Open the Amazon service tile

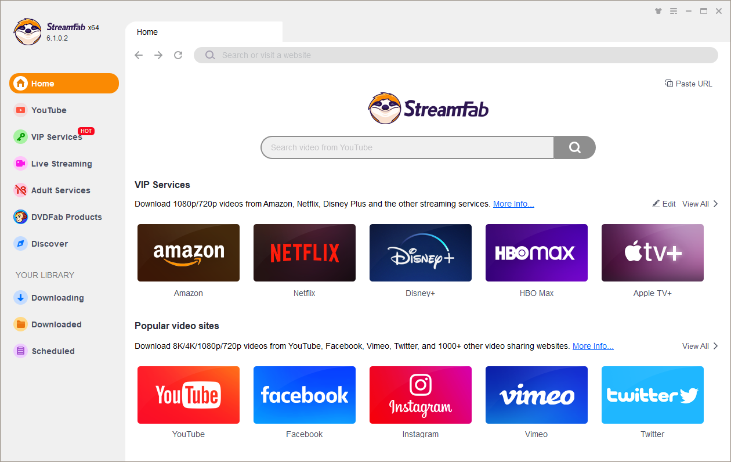pyautogui.click(x=189, y=253)
